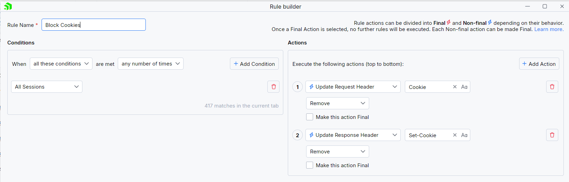Open the Update Response Header action dropdown
Screen dimensions: 569x182
click(x=353, y=135)
